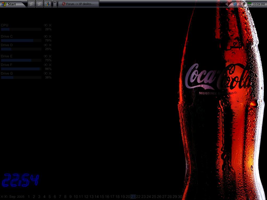Close the Drive C meter

click(50, 36)
